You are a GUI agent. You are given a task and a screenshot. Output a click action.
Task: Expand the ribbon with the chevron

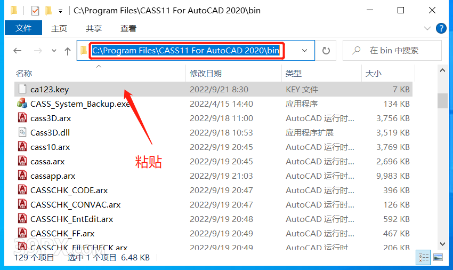click(x=427, y=28)
